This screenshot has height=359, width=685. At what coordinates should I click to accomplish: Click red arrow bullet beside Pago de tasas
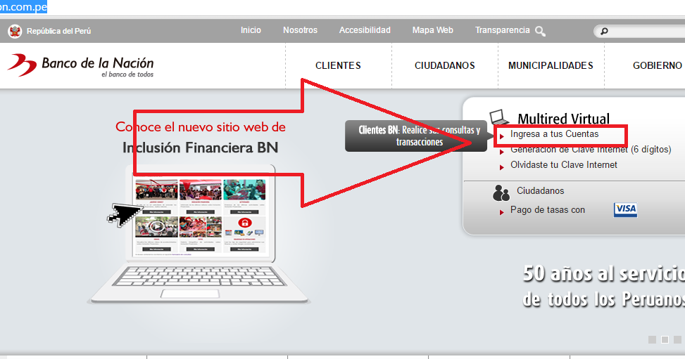[x=502, y=212]
